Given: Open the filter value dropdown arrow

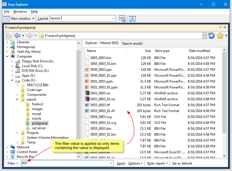Looking at the screenshot, I should click(x=111, y=163).
